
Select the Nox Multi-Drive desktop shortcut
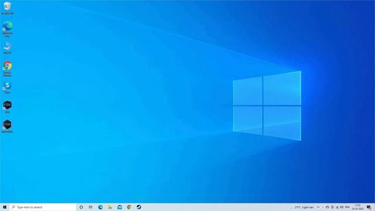7,127
